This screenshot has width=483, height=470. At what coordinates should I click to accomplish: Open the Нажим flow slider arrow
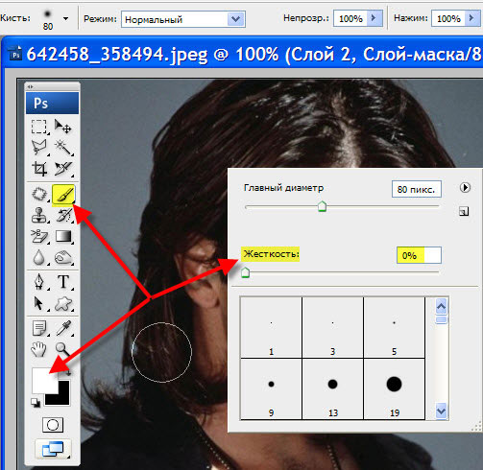tap(472, 18)
